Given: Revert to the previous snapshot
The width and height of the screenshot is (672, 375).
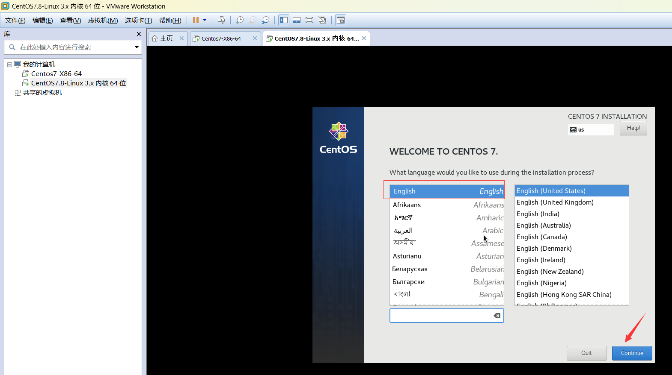Looking at the screenshot, I should (x=253, y=20).
